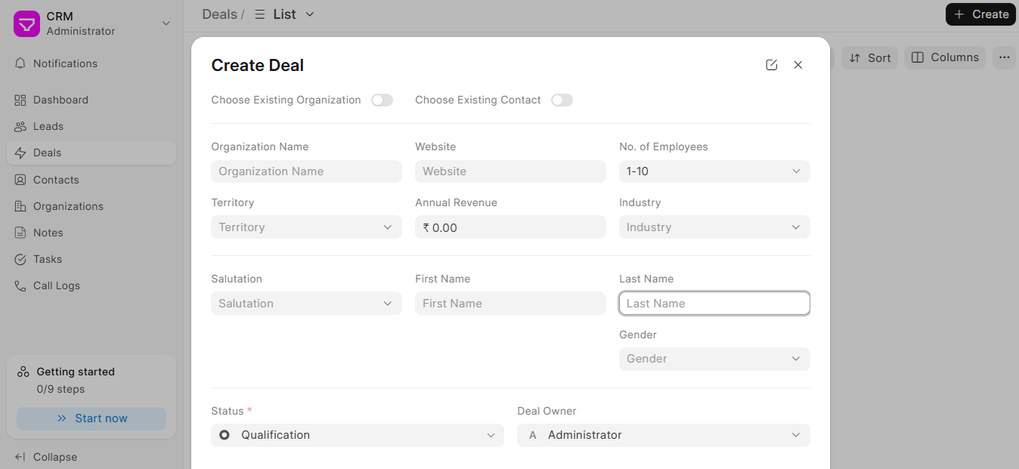Turn on Choose Existing Contact switch
The image size is (1019, 469).
coord(562,100)
